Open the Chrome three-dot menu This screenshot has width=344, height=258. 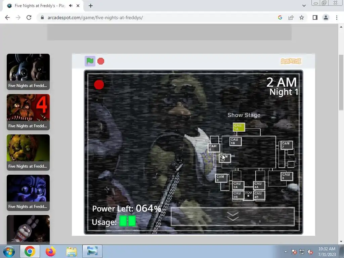[337, 17]
